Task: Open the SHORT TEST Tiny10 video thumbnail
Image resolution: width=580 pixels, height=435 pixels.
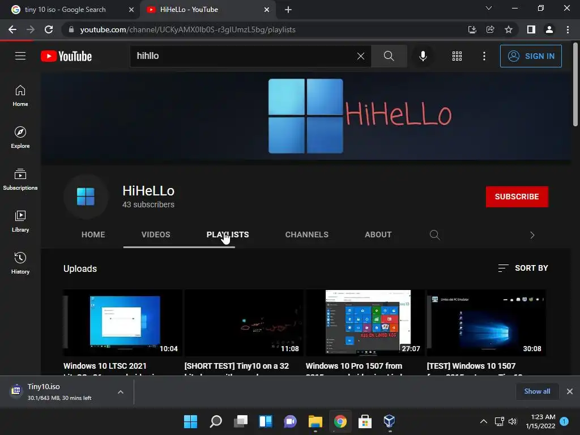Action: [244, 322]
